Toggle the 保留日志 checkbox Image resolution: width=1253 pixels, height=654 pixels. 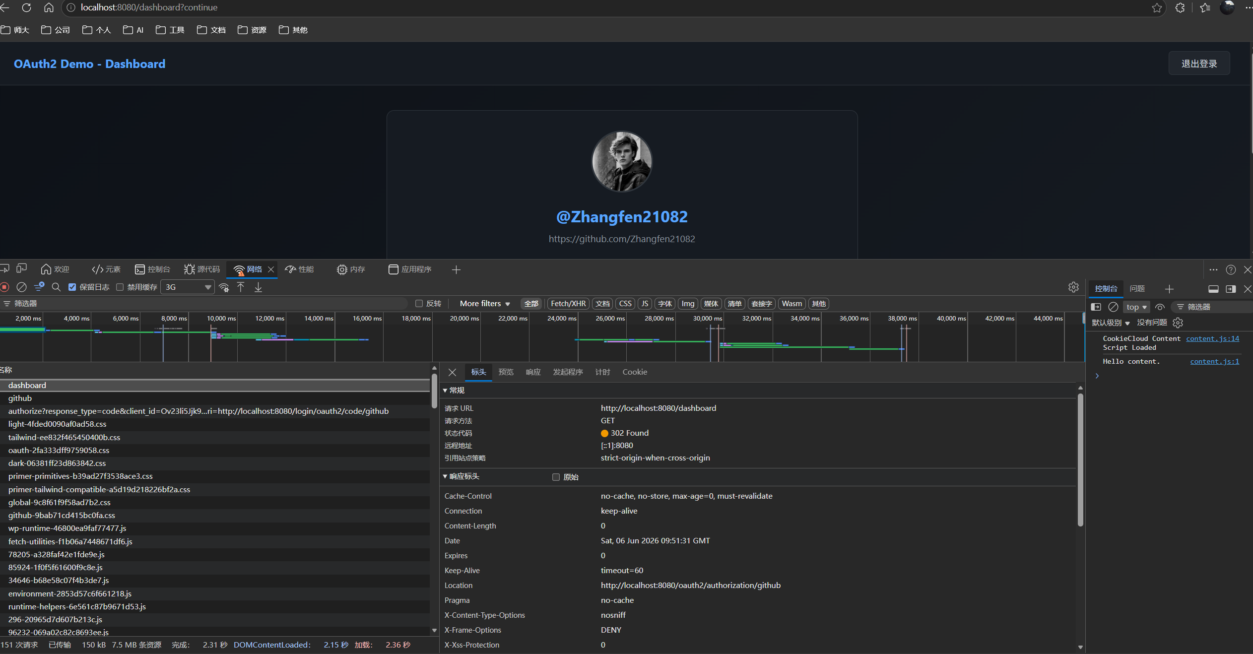(72, 287)
